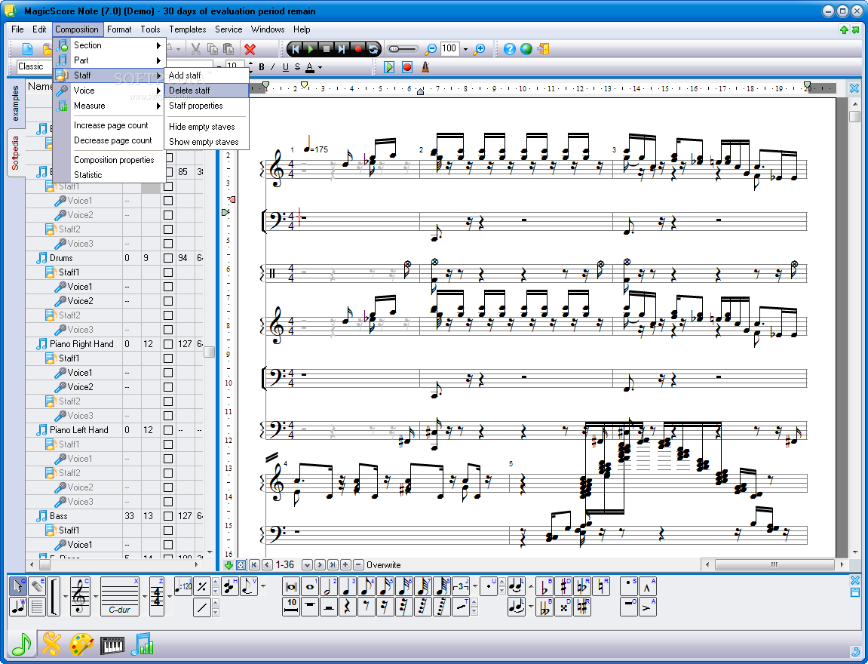Select the sharp accidental

(563, 586)
